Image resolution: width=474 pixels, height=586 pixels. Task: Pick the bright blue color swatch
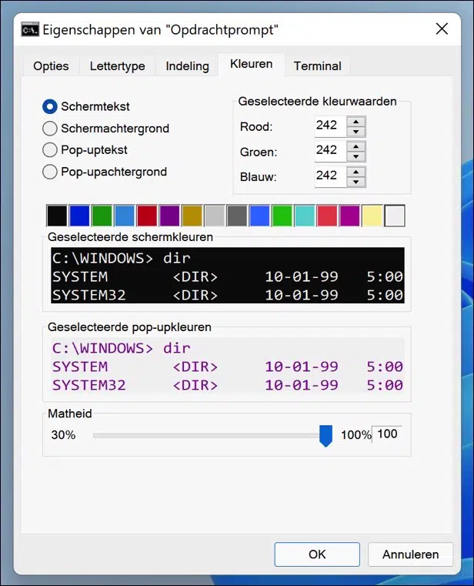point(259,216)
